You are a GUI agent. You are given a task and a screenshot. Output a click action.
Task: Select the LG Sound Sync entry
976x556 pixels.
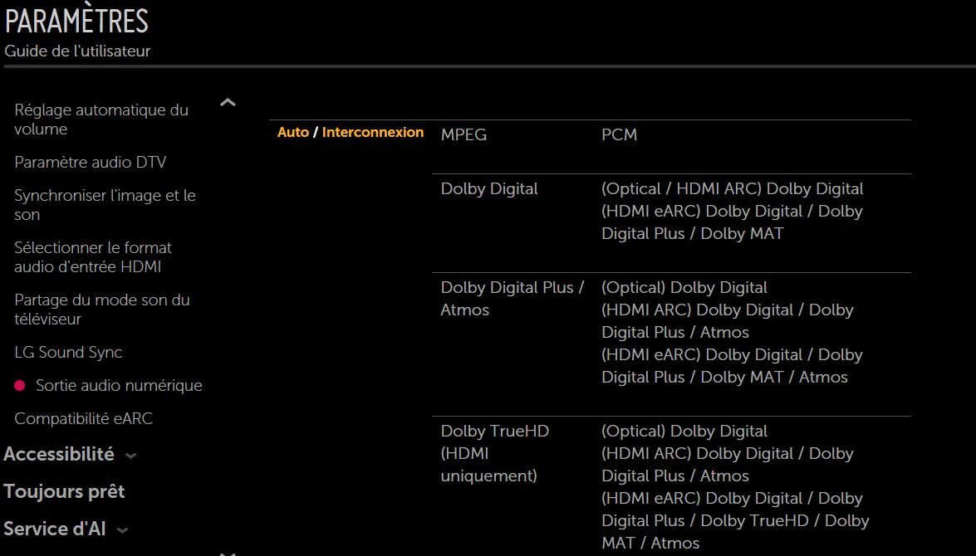coord(68,353)
